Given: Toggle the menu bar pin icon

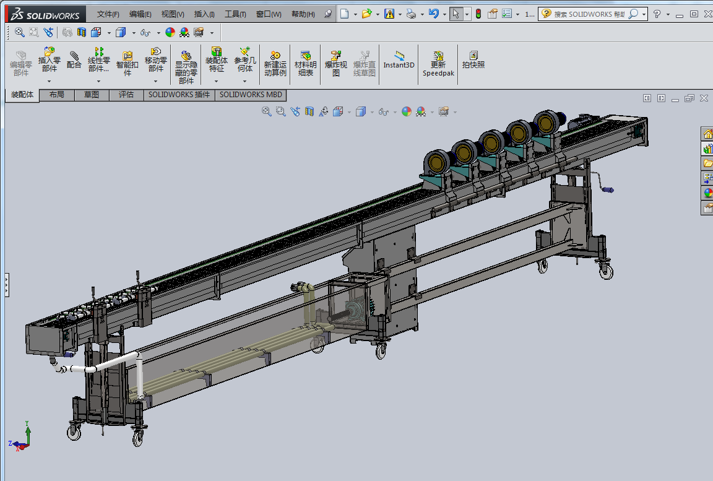Looking at the screenshot, I should click(x=328, y=14).
